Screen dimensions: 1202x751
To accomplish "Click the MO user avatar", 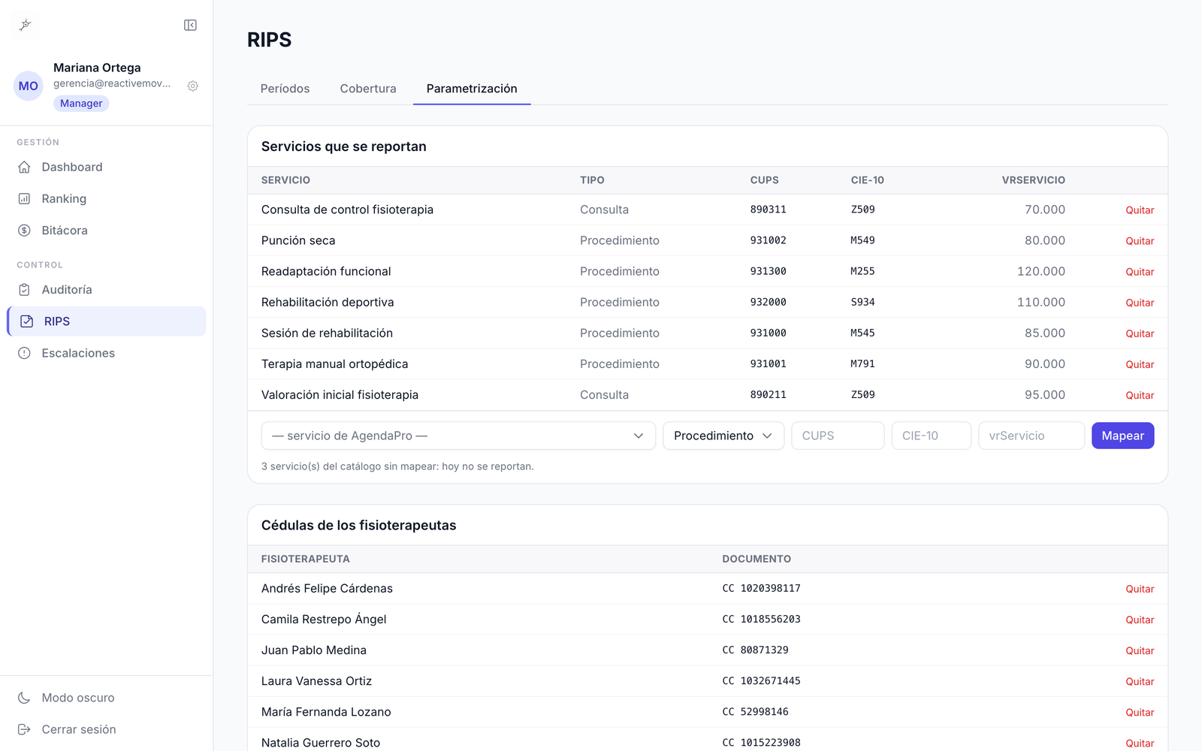I will tap(29, 86).
